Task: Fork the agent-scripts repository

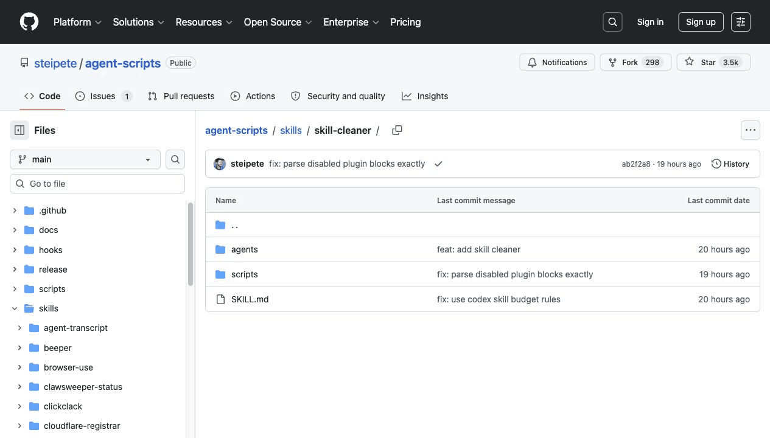Action: (635, 62)
